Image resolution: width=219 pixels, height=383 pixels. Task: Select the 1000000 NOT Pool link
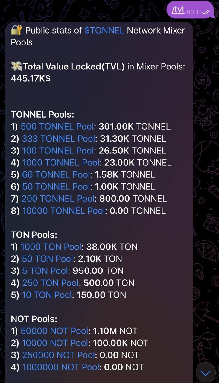61,367
